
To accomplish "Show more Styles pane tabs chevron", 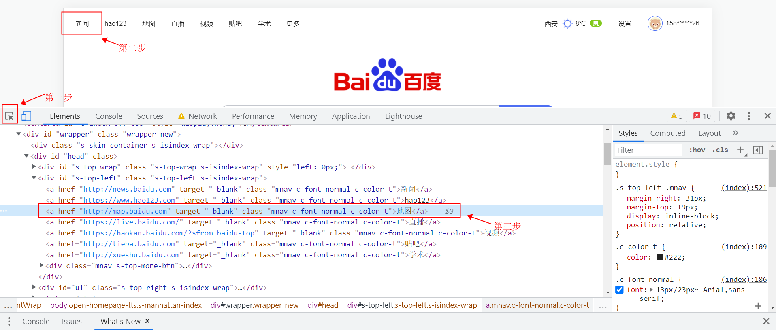I will click(735, 133).
